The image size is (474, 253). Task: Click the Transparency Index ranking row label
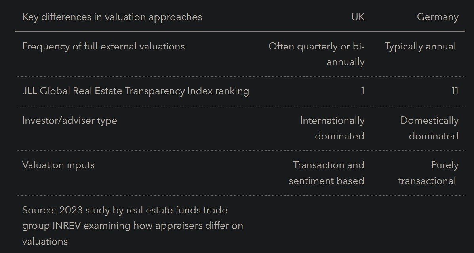tap(135, 91)
